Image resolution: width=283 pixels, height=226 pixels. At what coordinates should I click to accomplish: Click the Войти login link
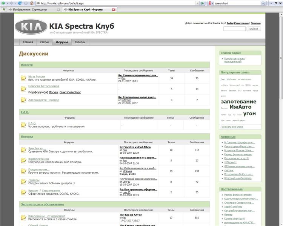click(x=230, y=23)
